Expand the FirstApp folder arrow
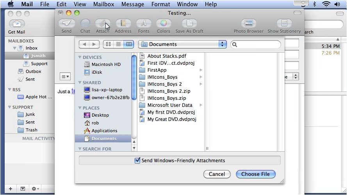This screenshot has height=195, width=347. [x=201, y=70]
